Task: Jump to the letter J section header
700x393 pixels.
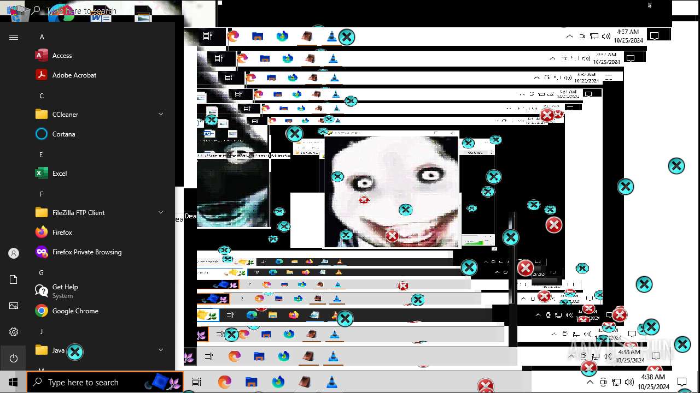Action: tap(41, 332)
